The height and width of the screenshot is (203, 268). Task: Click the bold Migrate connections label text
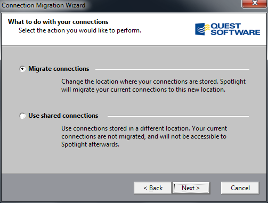[59, 69]
